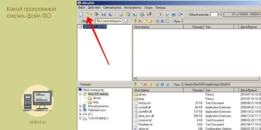This screenshot has width=261, height=130.
Task: Click orange clock icon in image pane toolbar
Action: point(167,21)
